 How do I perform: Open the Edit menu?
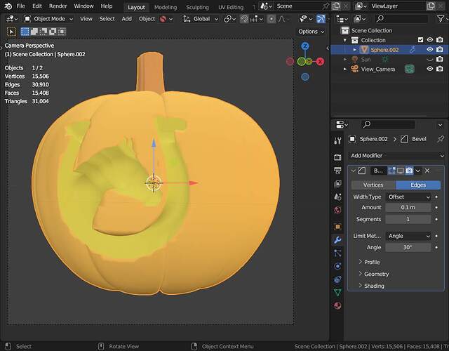37,6
